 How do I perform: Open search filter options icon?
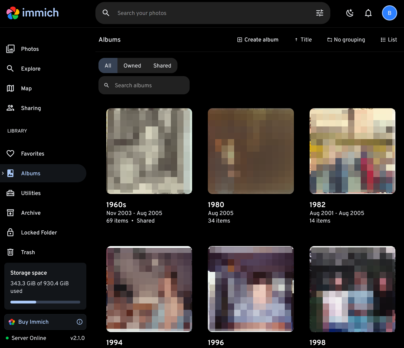(320, 13)
